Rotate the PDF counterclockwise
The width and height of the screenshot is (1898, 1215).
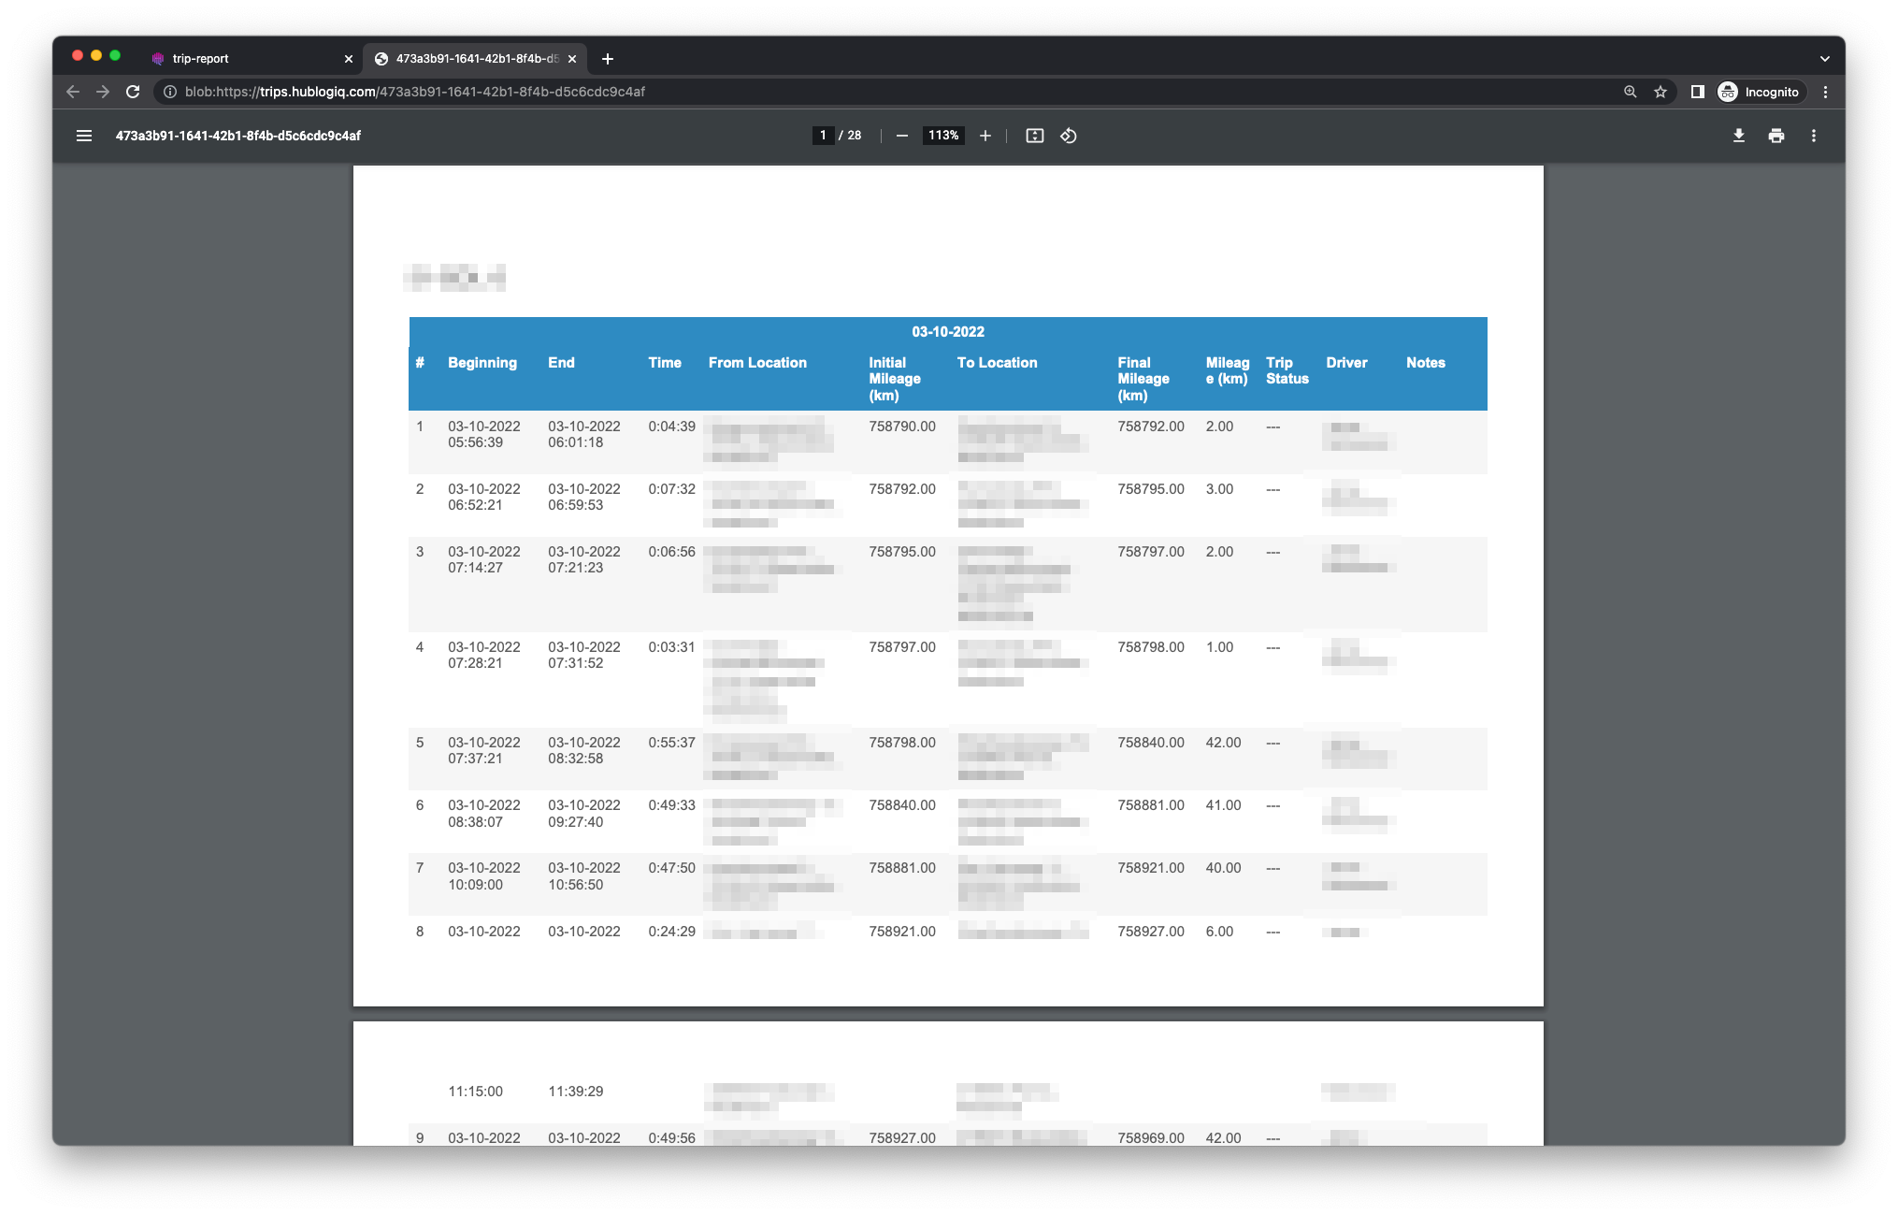[1069, 136]
